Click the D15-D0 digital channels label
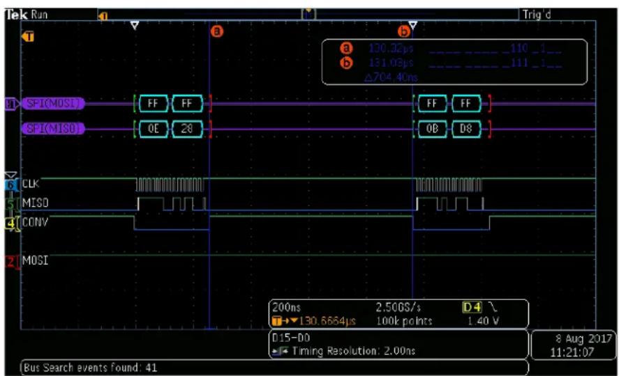 pos(291,338)
